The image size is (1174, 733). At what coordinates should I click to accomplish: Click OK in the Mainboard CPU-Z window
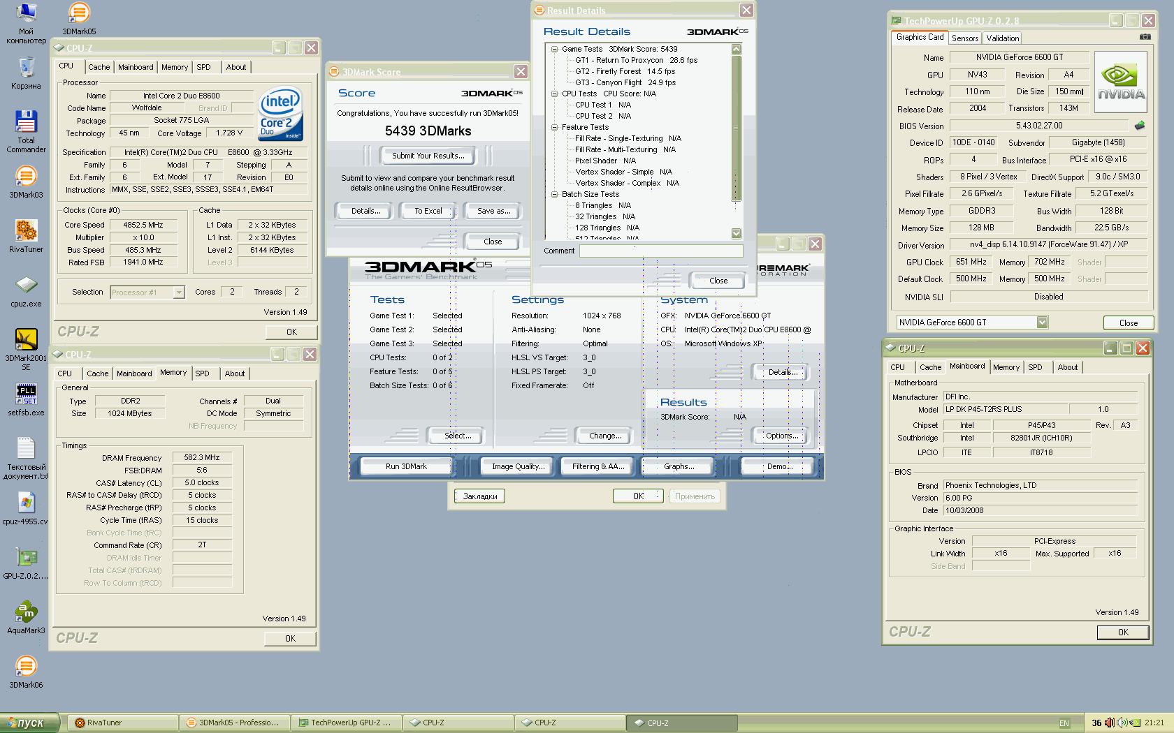(x=1123, y=632)
